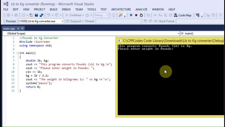
Task: Close the main.cpp tab
Action: (x=22, y=28)
